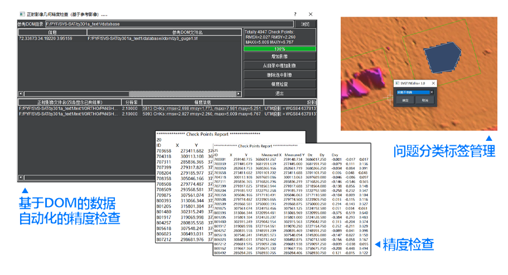Click the 增加影像 add image button
This screenshot has width=508, height=275.
pos(279,57)
